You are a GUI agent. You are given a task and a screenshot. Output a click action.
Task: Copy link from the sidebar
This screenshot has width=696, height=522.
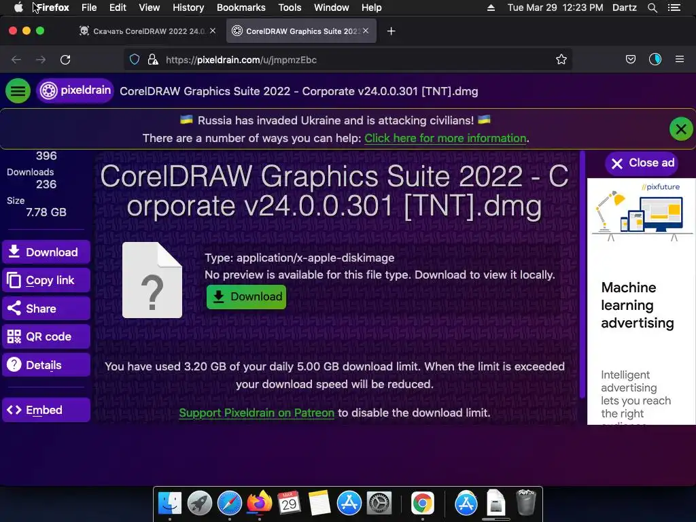46,280
